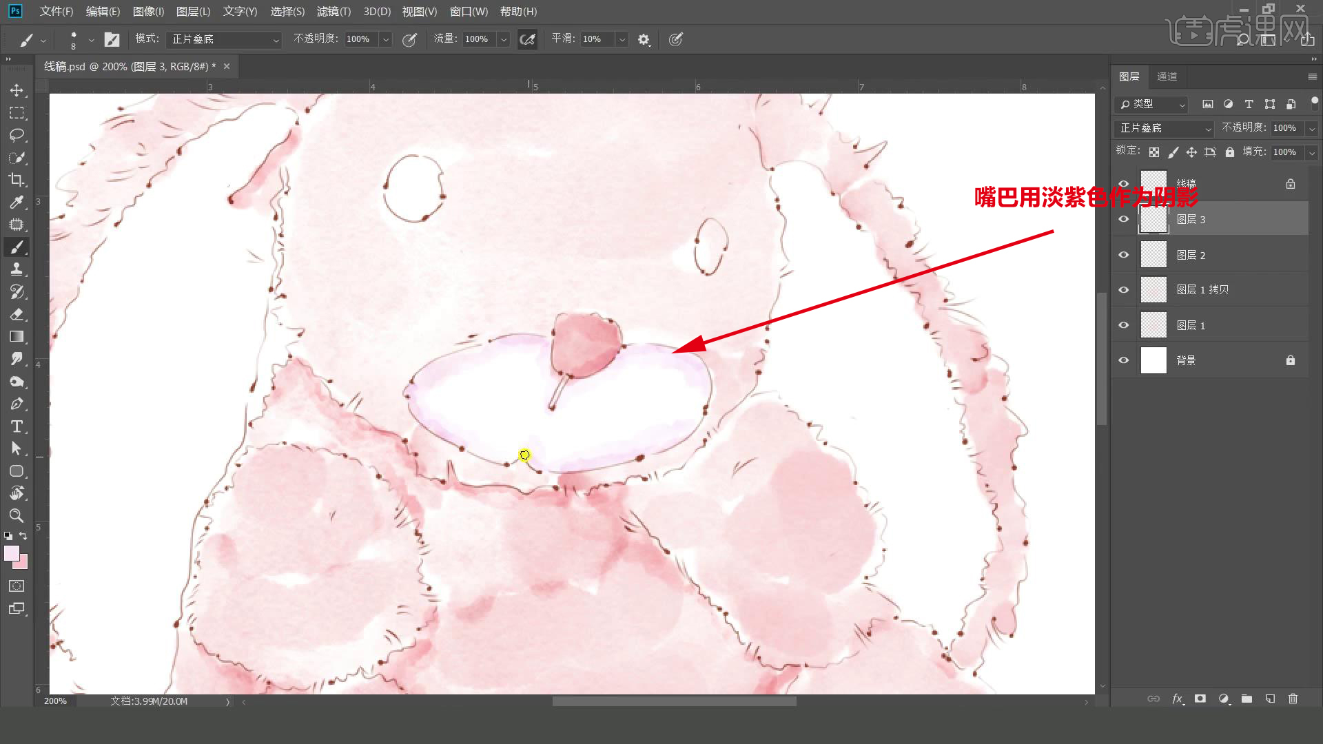This screenshot has height=744, width=1323.
Task: Select the Zoom tool
Action: 17,516
